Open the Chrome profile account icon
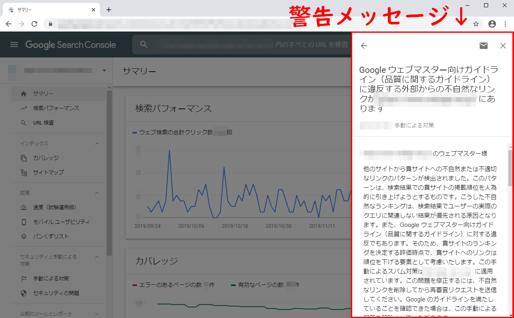Image resolution: width=514 pixels, height=318 pixels. tap(492, 24)
